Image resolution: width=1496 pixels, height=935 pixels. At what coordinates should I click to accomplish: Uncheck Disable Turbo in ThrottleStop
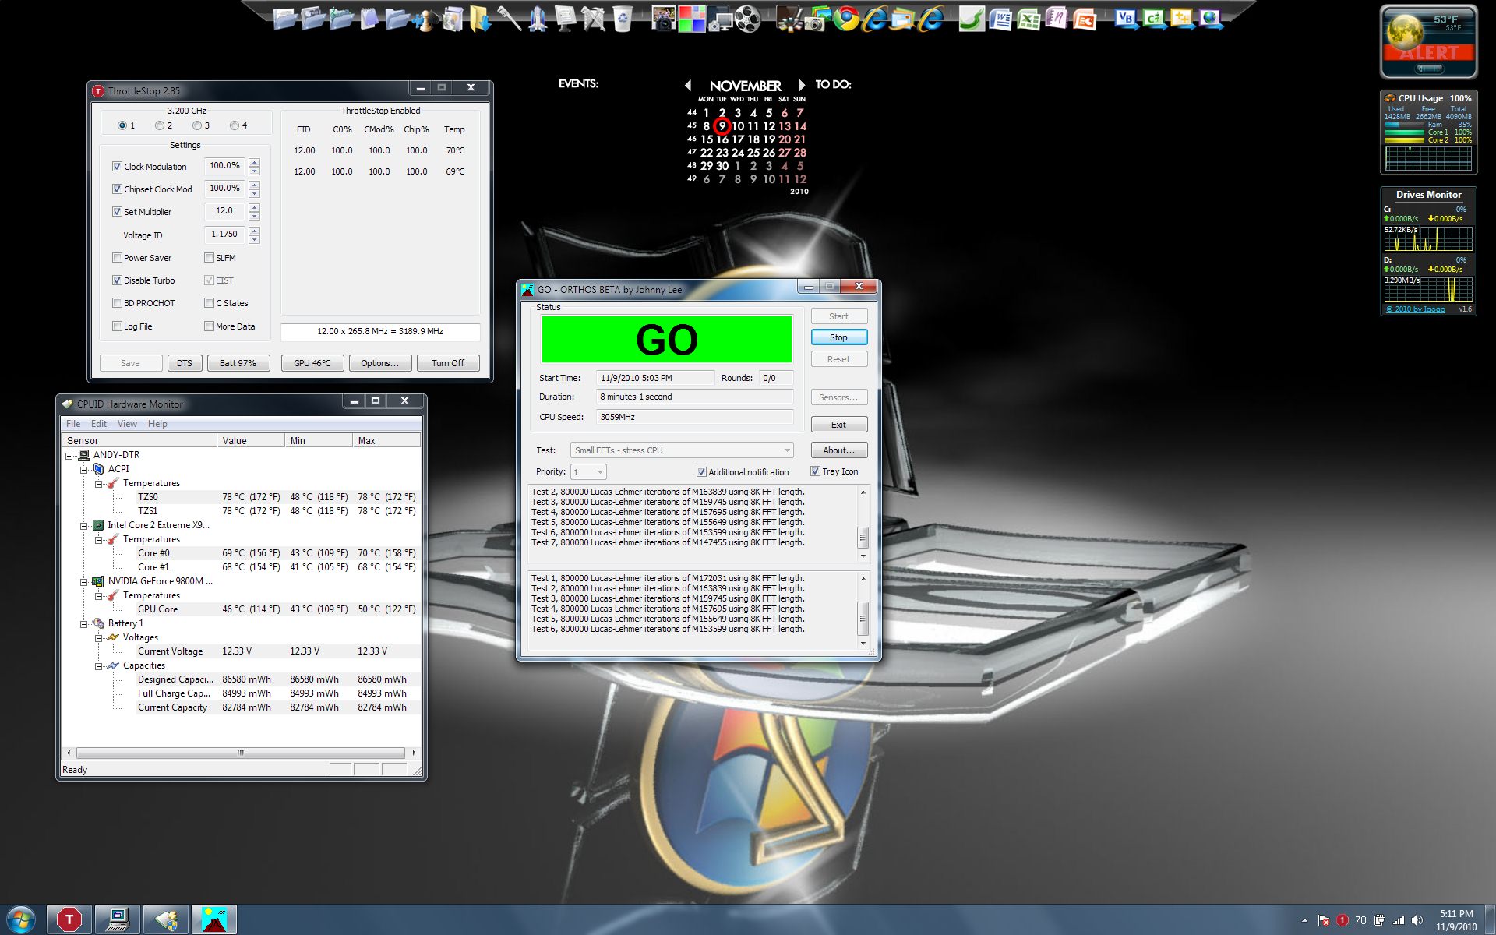(x=118, y=280)
